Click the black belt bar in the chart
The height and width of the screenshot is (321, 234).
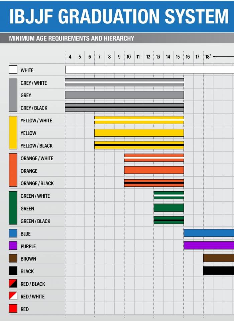(x=218, y=271)
